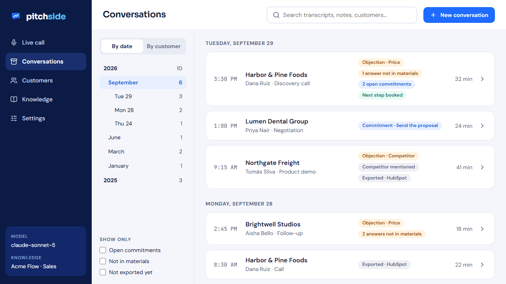Open the Customers people icon
The image size is (506, 284).
tap(14, 80)
